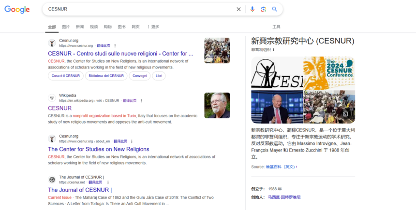Screen dimensions: 416x210
Task: Select the 视频 videos tab
Action: pos(94,27)
